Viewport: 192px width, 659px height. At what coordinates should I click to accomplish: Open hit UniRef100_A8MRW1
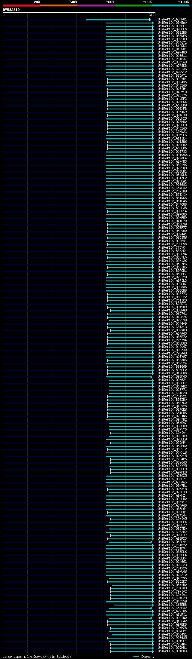172,20
